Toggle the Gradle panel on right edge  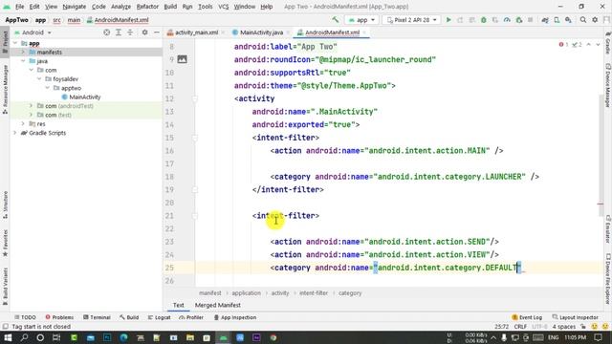pyautogui.click(x=608, y=43)
